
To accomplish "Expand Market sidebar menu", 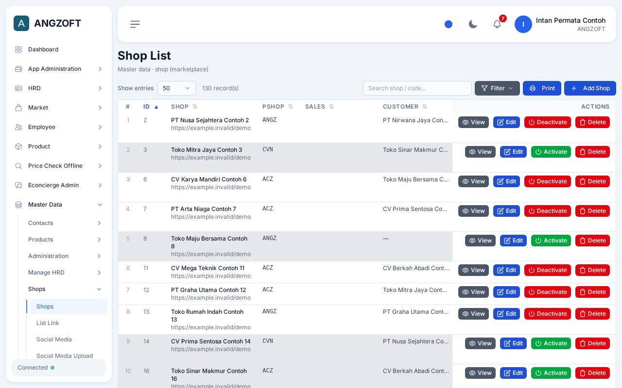I will tap(59, 108).
